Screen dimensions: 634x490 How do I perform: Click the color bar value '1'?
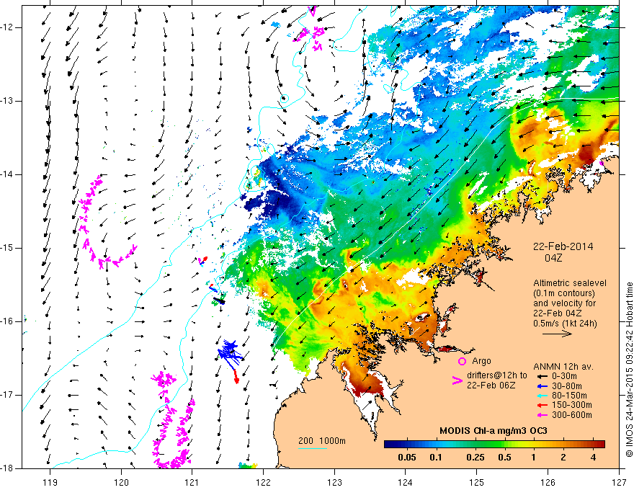533,458
